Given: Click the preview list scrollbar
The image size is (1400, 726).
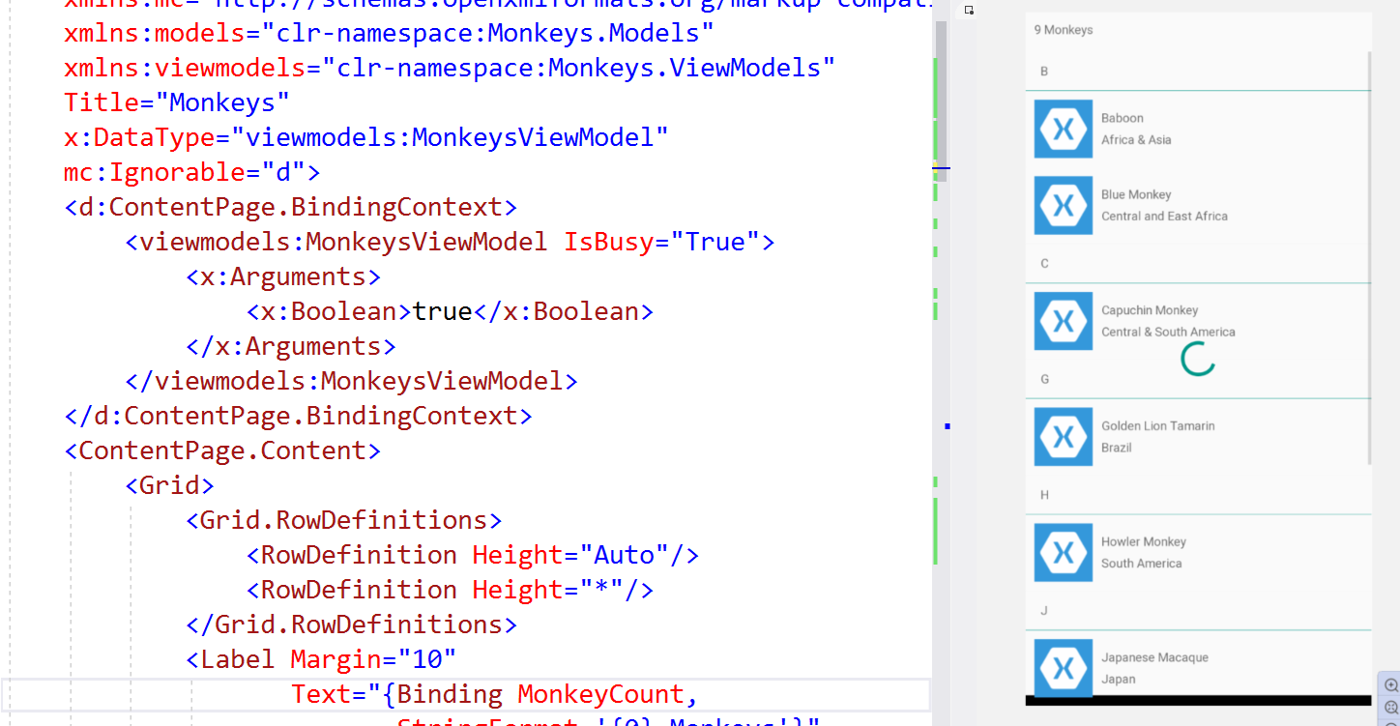Looking at the screenshot, I should [1369, 257].
